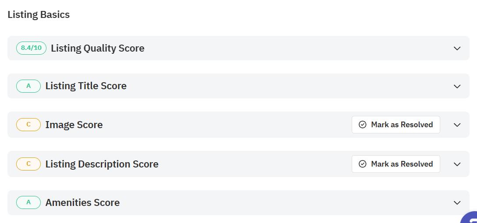Select the Listing Quality Score label

(x=98, y=48)
